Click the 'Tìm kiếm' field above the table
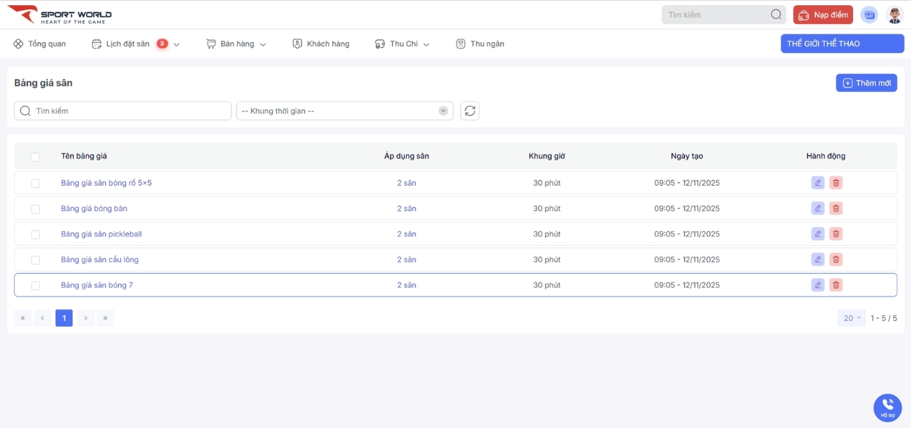The height and width of the screenshot is (428, 911). (x=123, y=110)
